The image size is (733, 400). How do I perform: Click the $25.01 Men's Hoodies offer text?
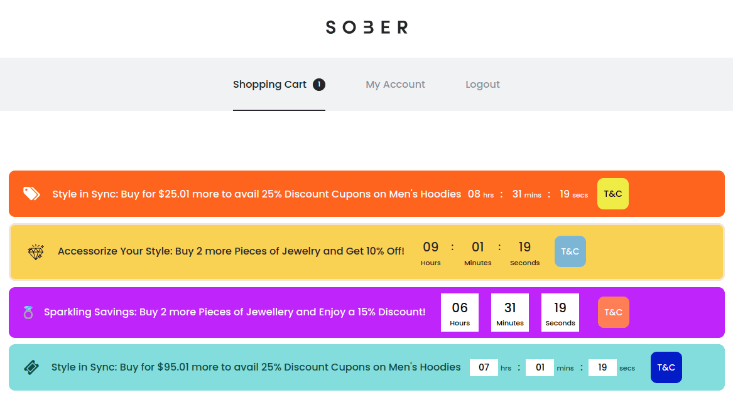[256, 194]
